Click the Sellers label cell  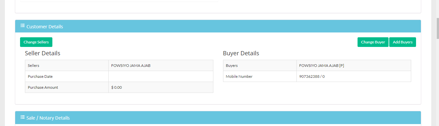click(x=67, y=66)
